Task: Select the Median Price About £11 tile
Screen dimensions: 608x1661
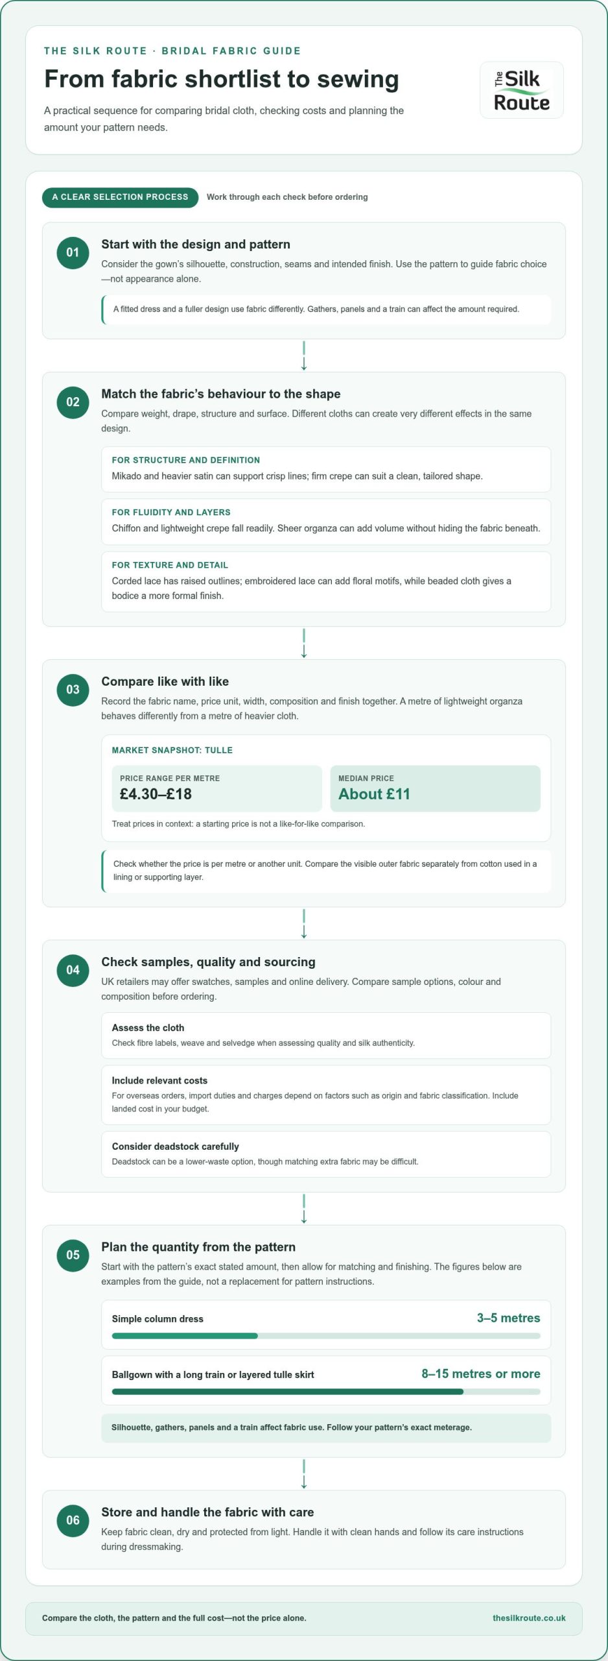Action: coord(435,788)
